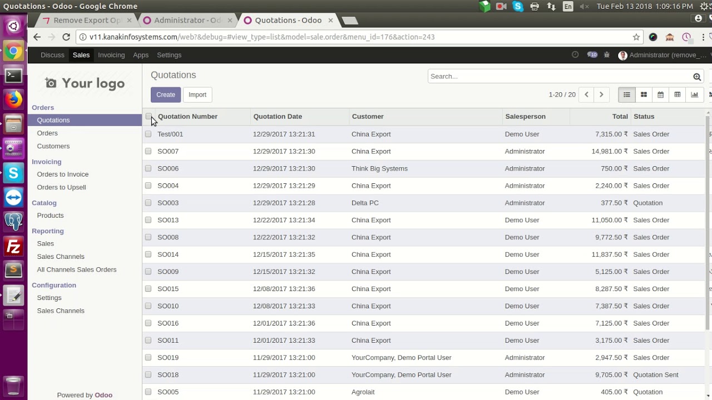Screen dimensions: 712x400
Task: Open Products under Catalog
Action: point(50,216)
